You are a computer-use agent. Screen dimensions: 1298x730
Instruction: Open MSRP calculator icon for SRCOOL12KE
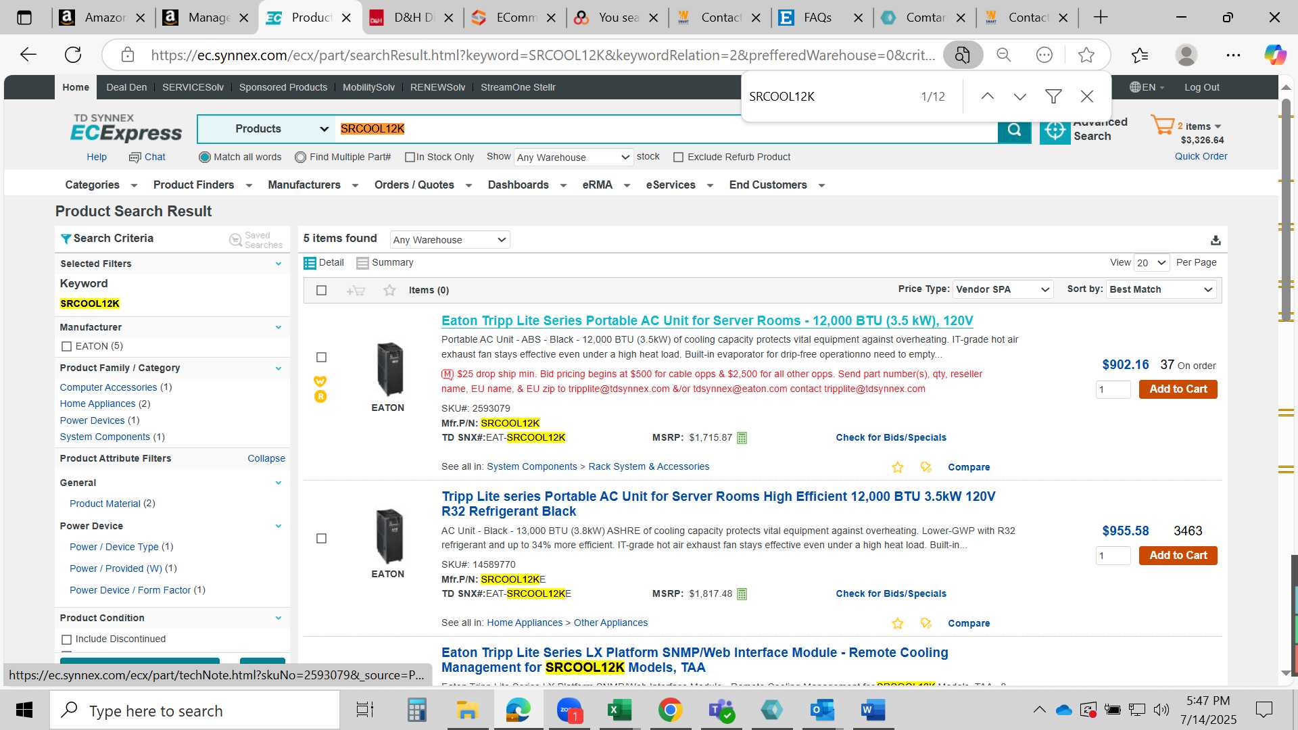[x=742, y=594]
